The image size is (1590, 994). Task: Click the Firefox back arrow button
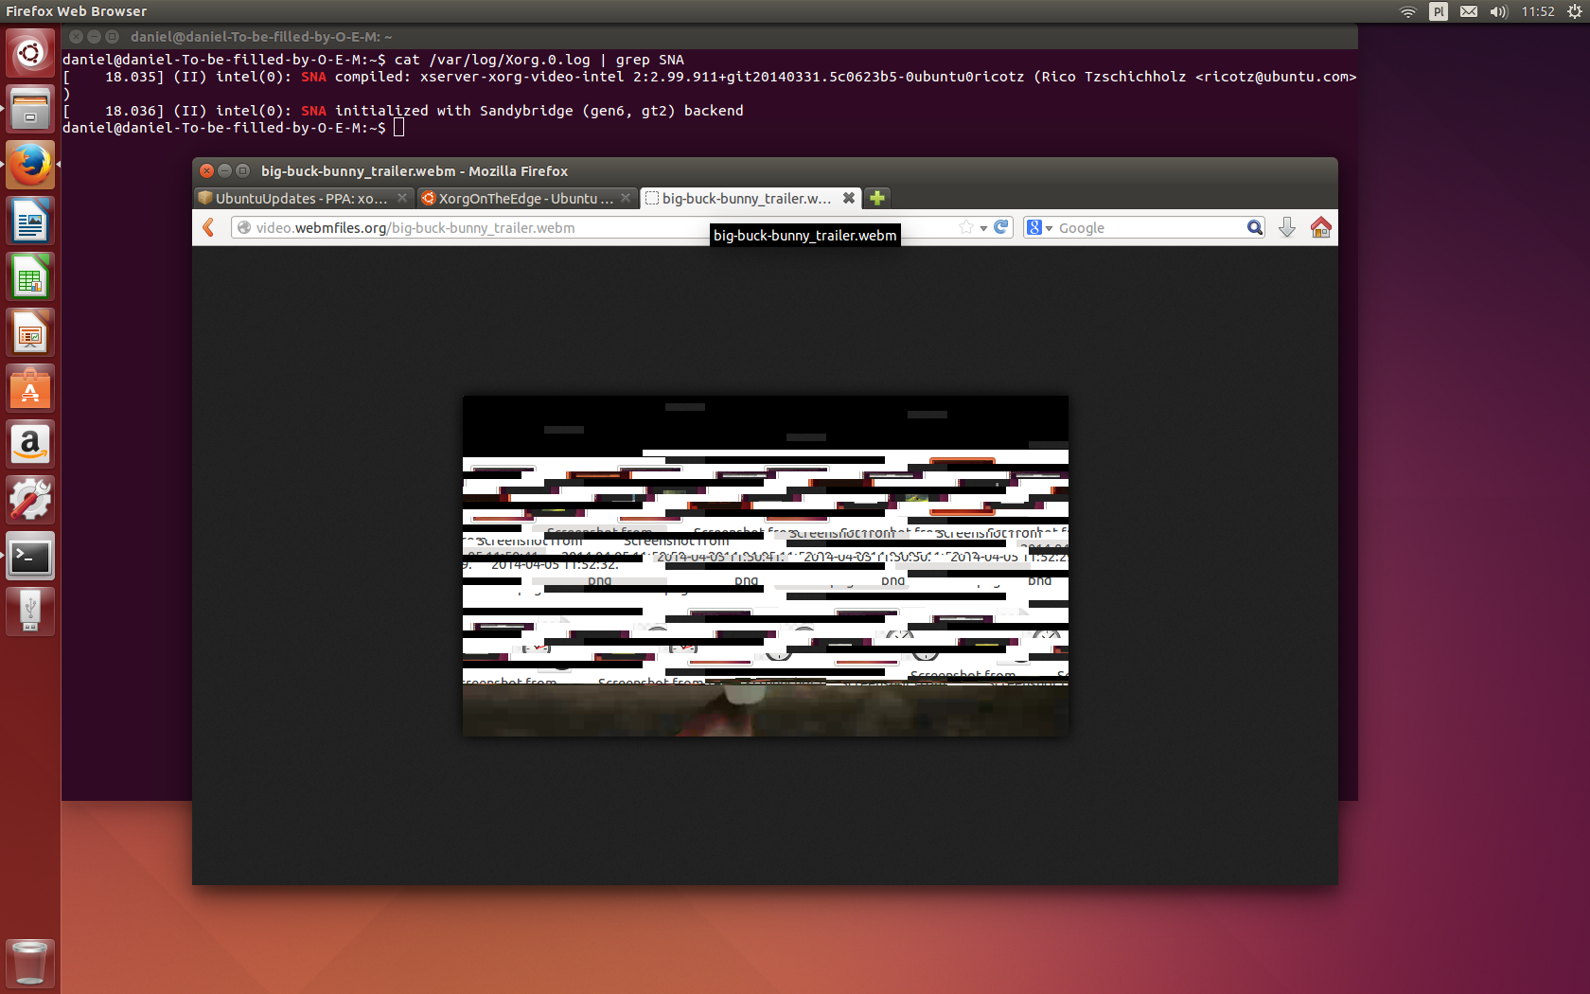click(209, 227)
